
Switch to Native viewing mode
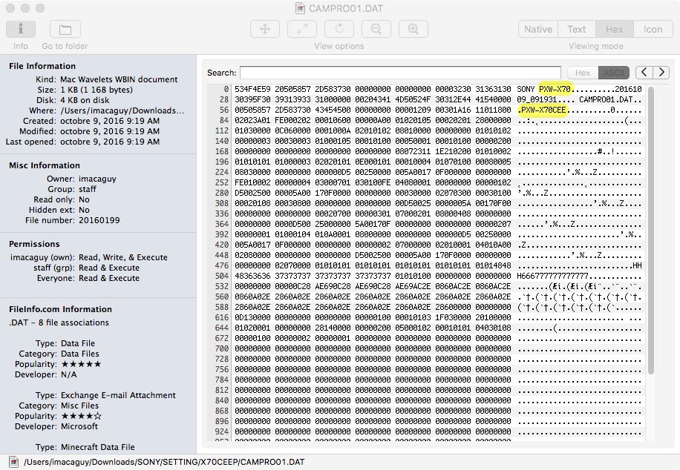point(537,30)
